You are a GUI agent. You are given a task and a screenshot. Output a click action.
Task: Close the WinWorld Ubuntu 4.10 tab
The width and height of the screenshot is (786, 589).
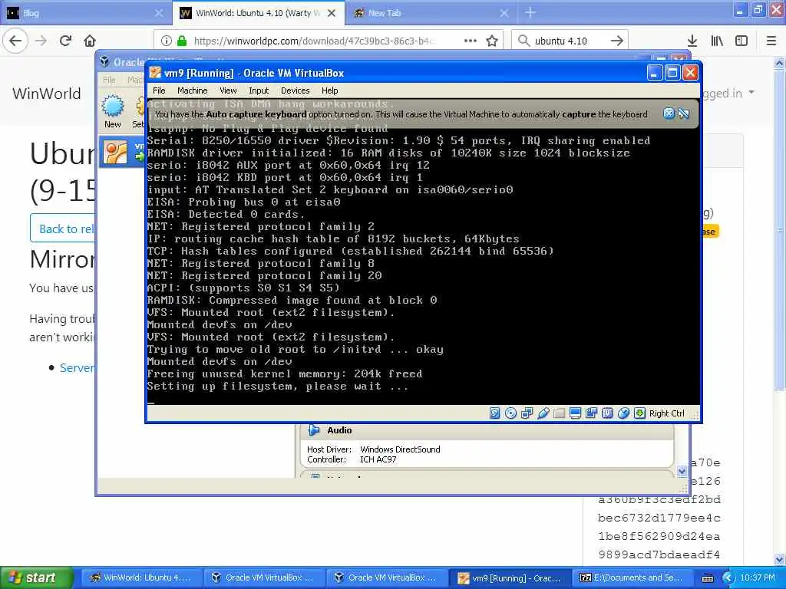(x=332, y=14)
